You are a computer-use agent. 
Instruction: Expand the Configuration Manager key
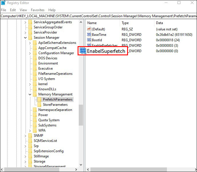coord(30,53)
